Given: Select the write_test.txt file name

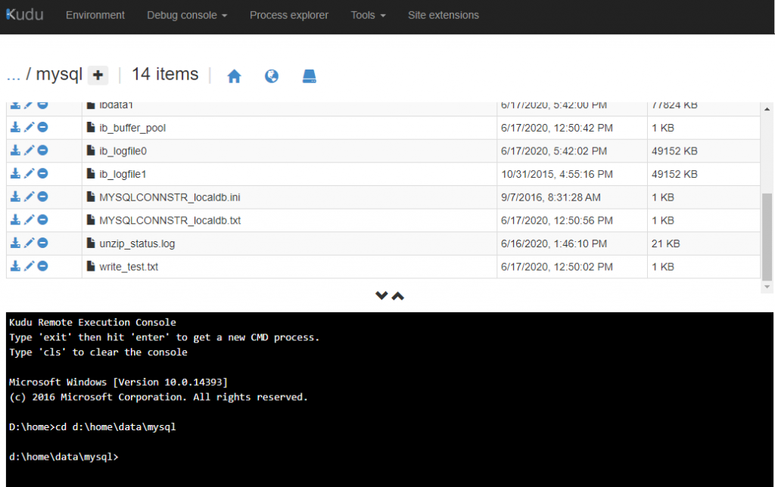Looking at the screenshot, I should click(x=129, y=267).
